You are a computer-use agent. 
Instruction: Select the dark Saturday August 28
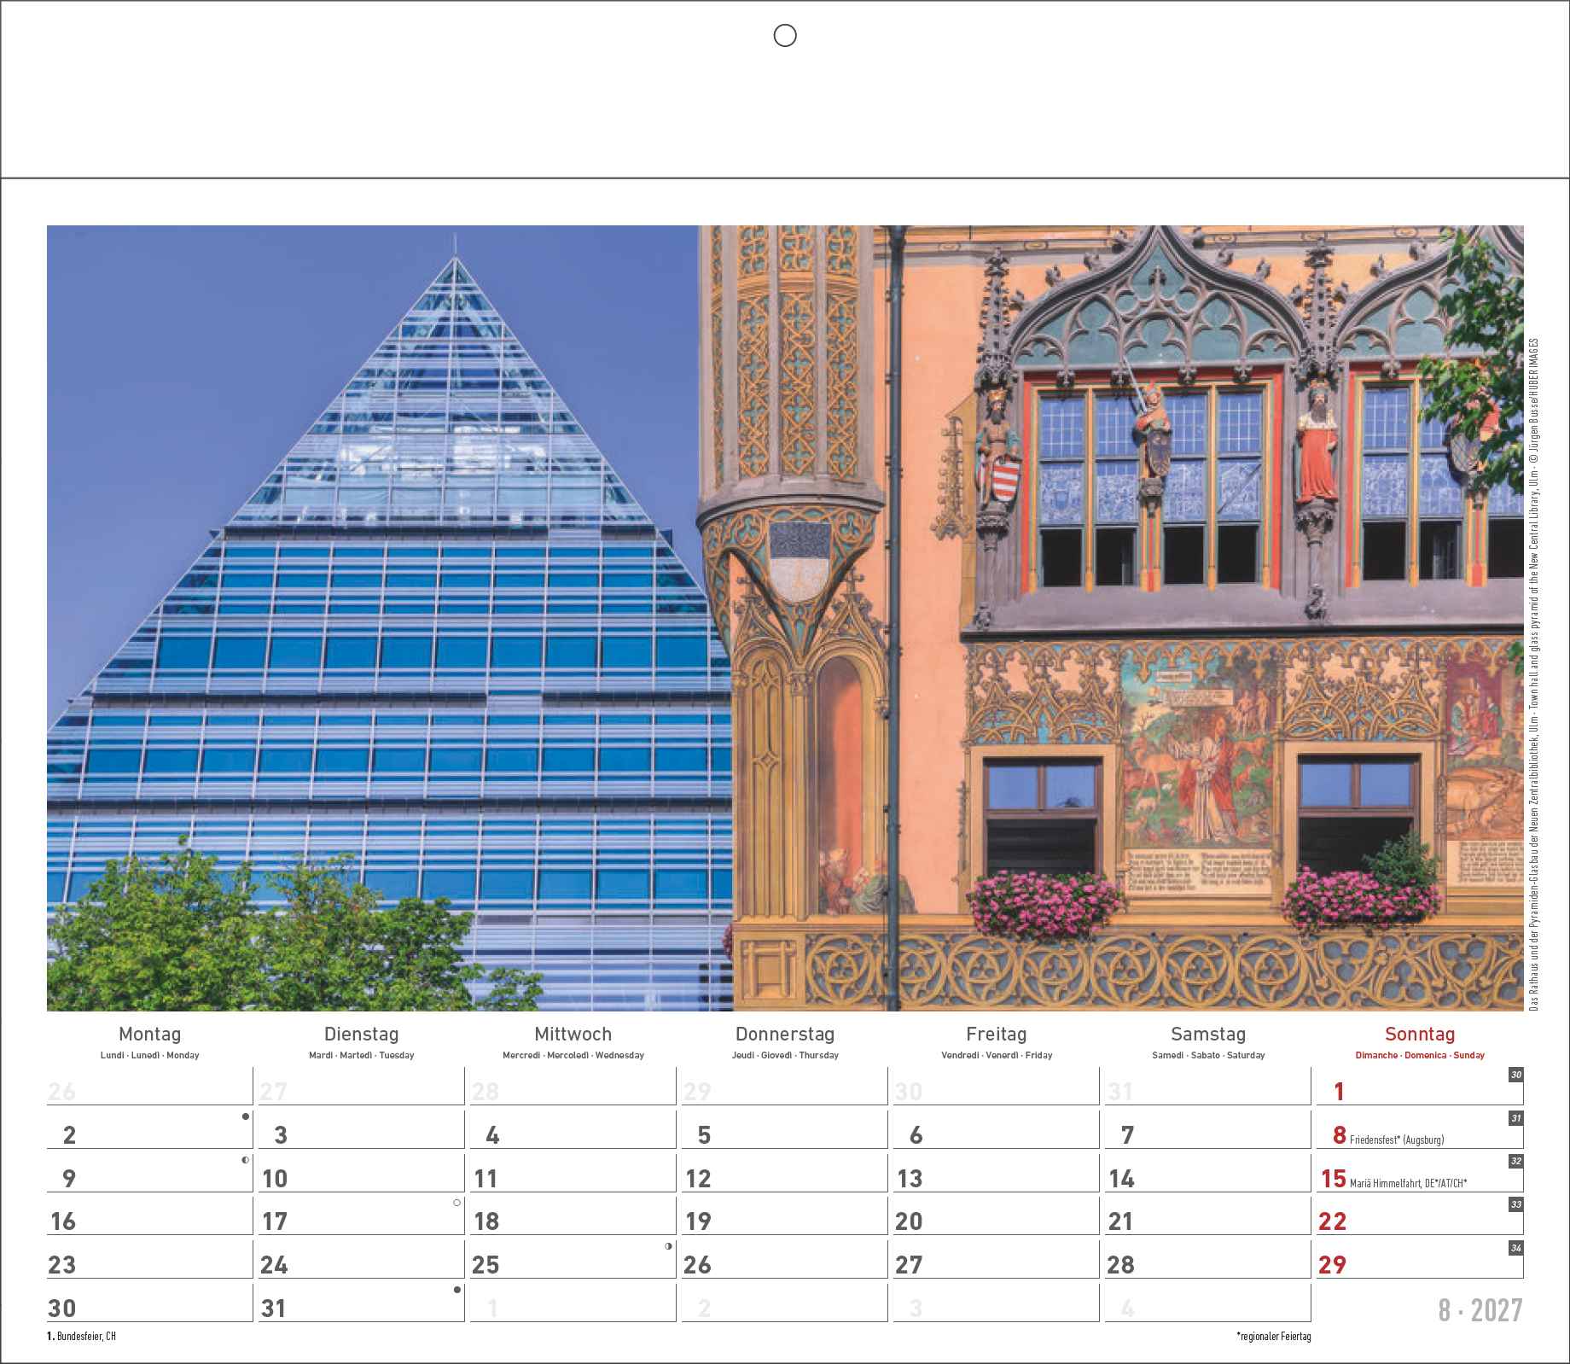pos(1121,1265)
